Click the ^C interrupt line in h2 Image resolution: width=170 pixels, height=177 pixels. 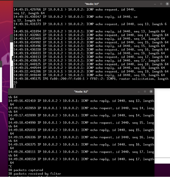10,166
